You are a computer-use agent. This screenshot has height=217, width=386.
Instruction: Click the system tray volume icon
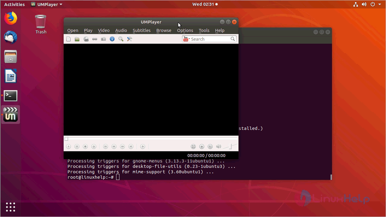(x=364, y=4)
